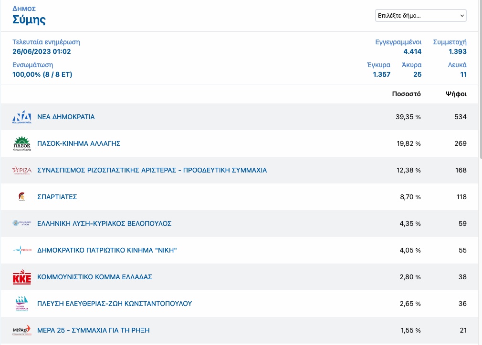Click the Τελευταία ενημέρωση label
The image size is (482, 345).
[x=46, y=42]
